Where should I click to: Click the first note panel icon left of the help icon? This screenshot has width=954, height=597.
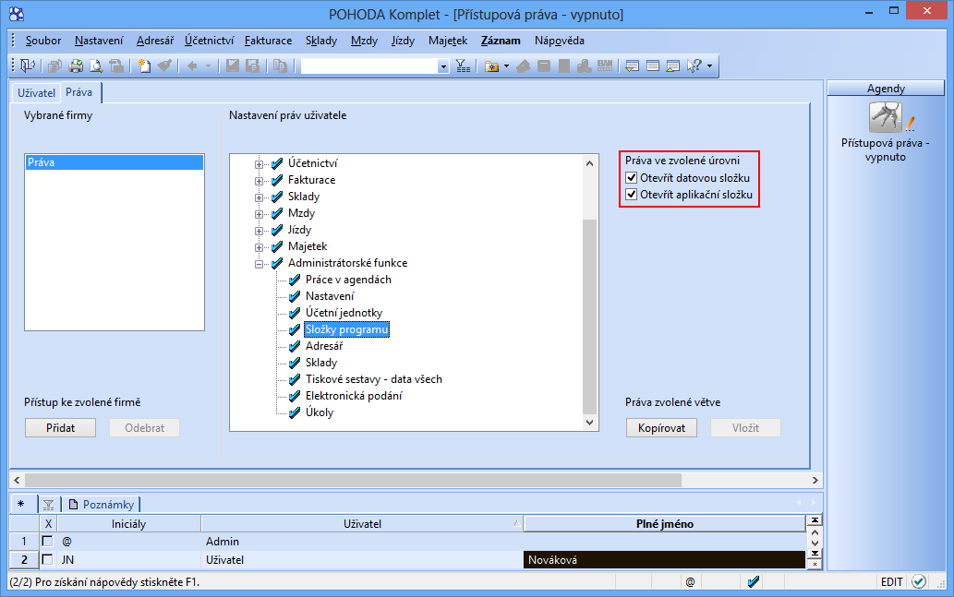pyautogui.click(x=633, y=66)
